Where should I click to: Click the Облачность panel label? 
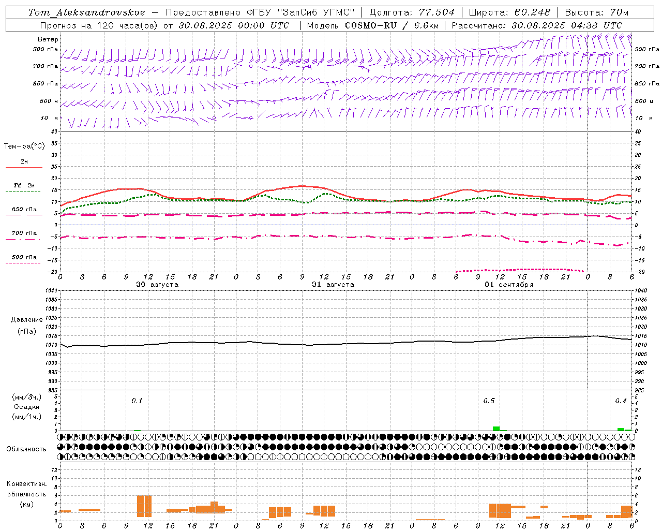pos(26,449)
